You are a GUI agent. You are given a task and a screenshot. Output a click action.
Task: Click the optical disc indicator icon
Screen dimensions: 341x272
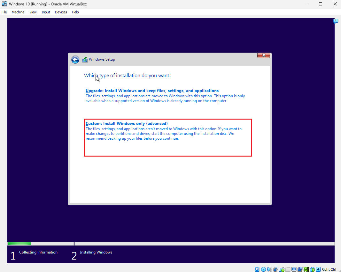(x=263, y=269)
